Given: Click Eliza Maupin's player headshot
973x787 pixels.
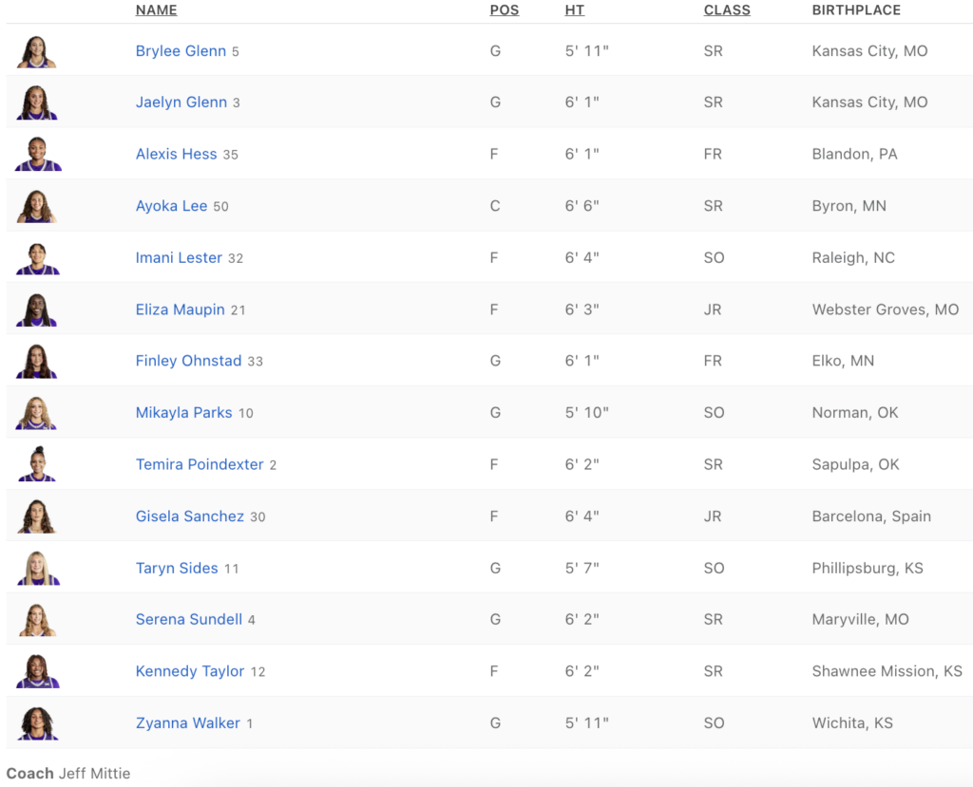Looking at the screenshot, I should coord(37,309).
